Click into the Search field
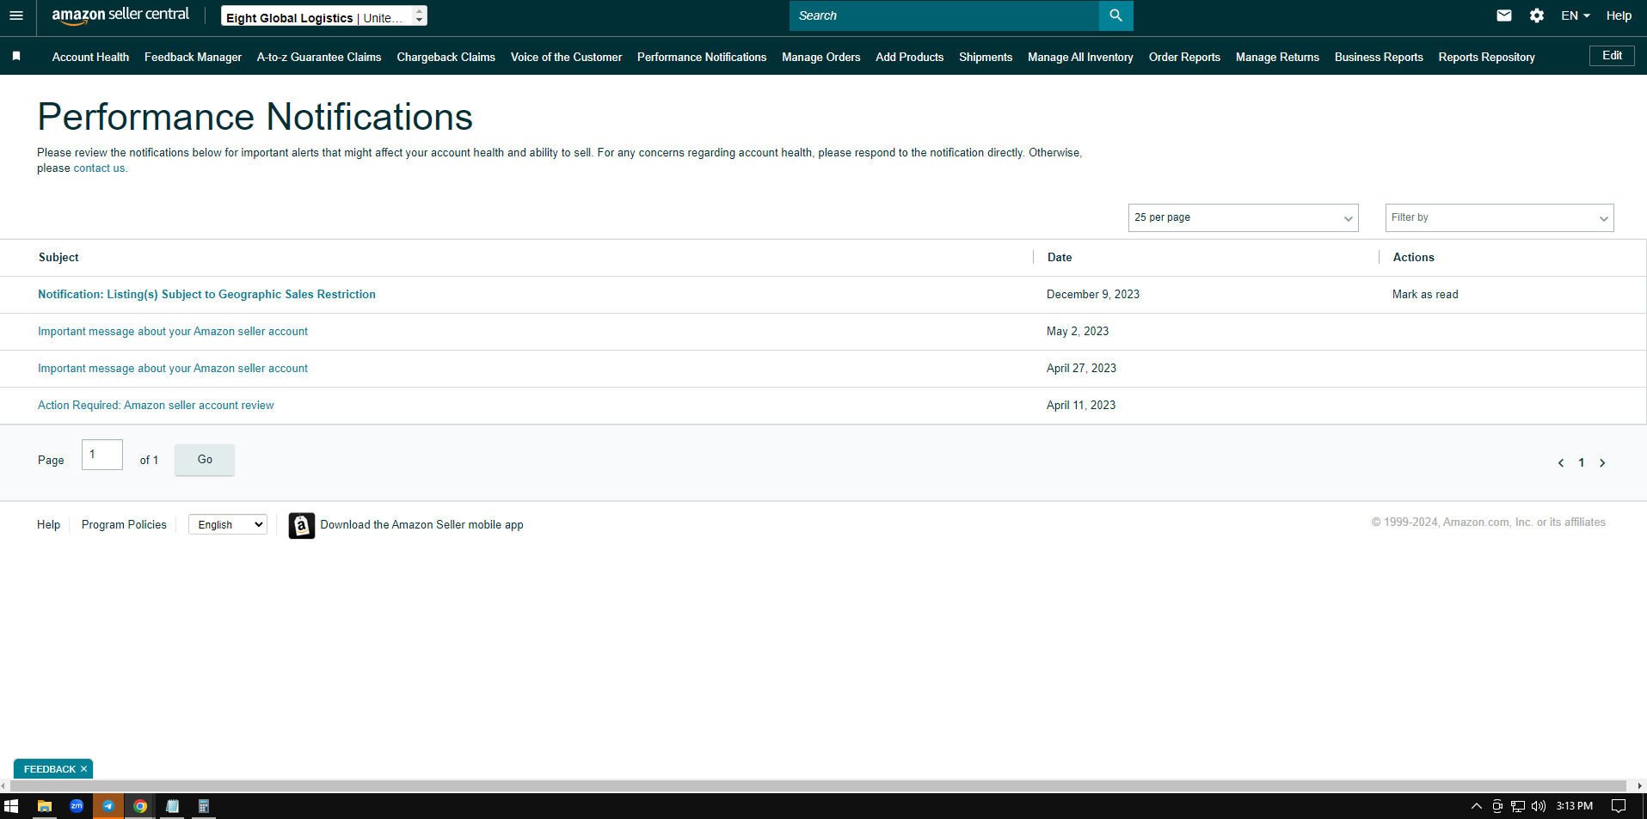 click(944, 15)
